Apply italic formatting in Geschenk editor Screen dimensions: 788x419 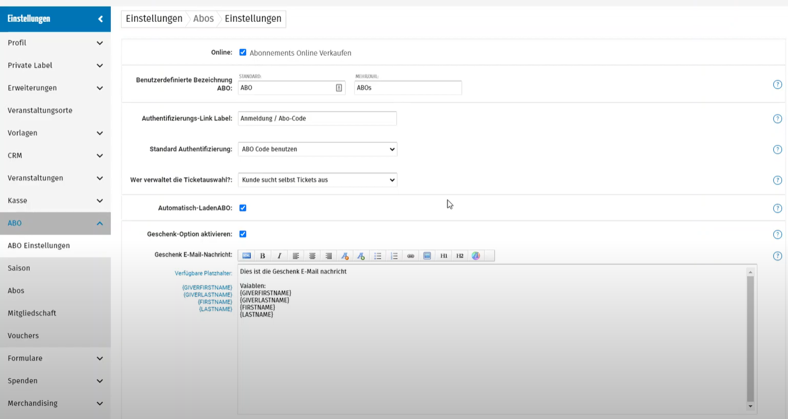point(279,256)
